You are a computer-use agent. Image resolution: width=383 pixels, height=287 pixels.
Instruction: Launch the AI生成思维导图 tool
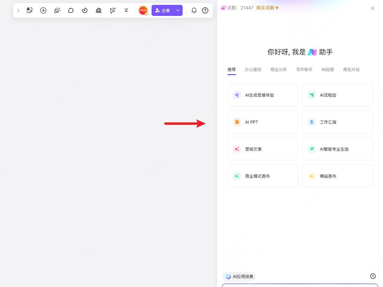point(263,95)
